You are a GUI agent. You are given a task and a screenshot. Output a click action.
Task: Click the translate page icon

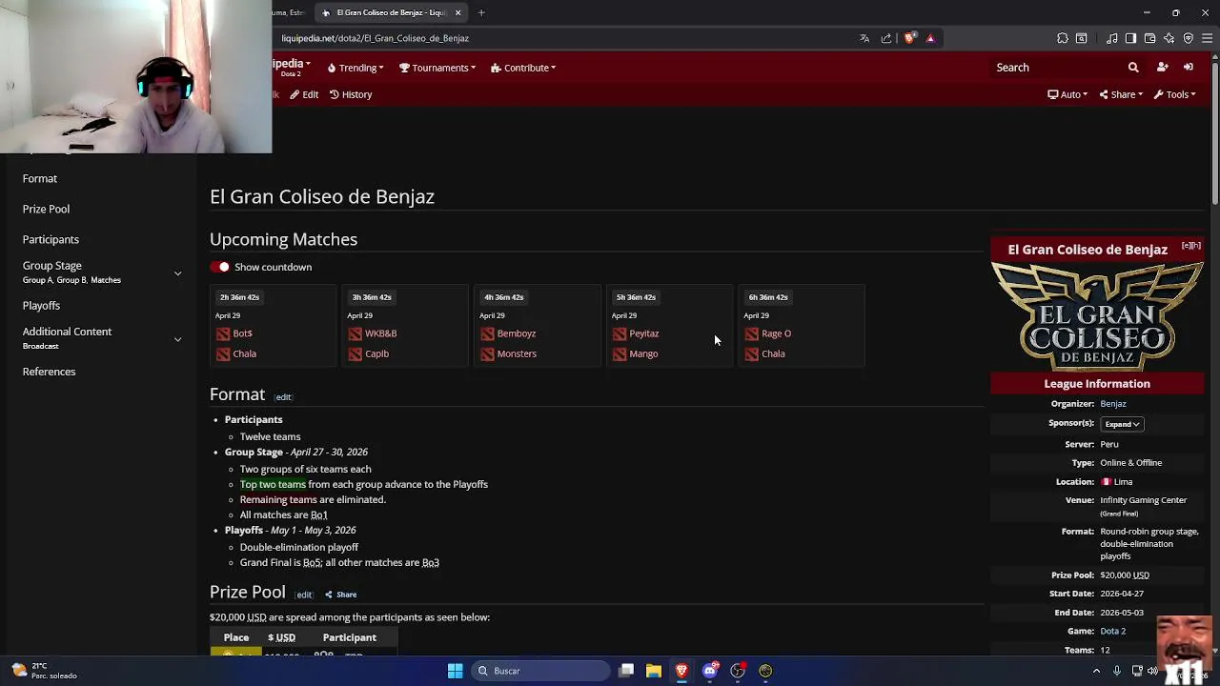(864, 38)
